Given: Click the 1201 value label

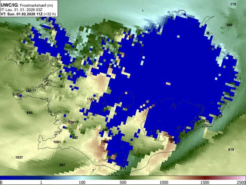Looking at the screenshot, I should 72,122.
